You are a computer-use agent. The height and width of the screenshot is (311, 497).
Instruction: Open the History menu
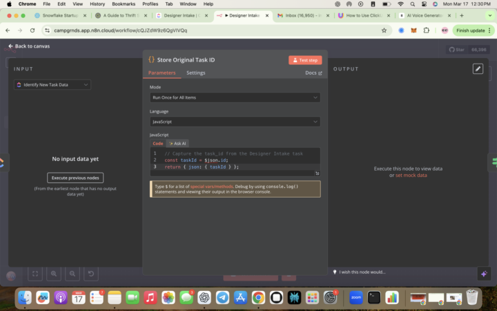pos(97,4)
